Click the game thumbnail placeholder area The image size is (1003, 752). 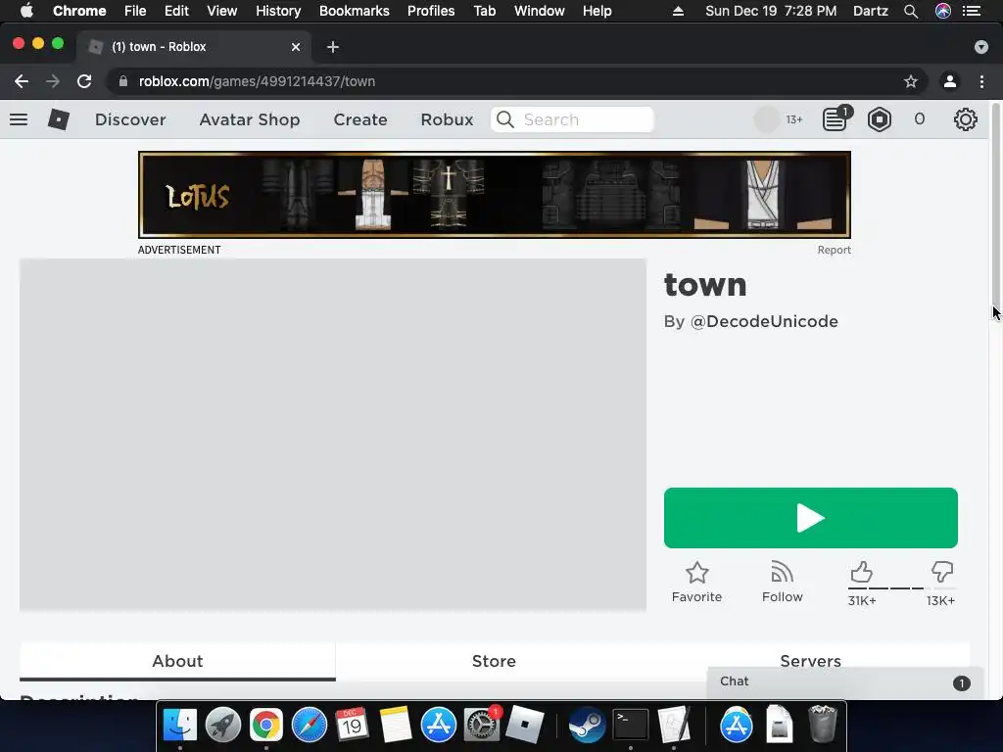click(x=333, y=435)
